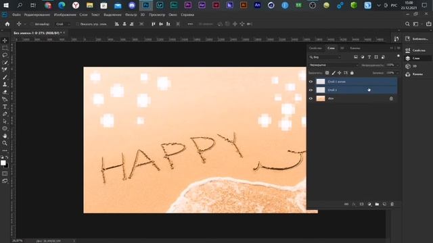Screen dimensions: 433x243
Task: Hide the Background layer eye icon
Action: (311, 99)
